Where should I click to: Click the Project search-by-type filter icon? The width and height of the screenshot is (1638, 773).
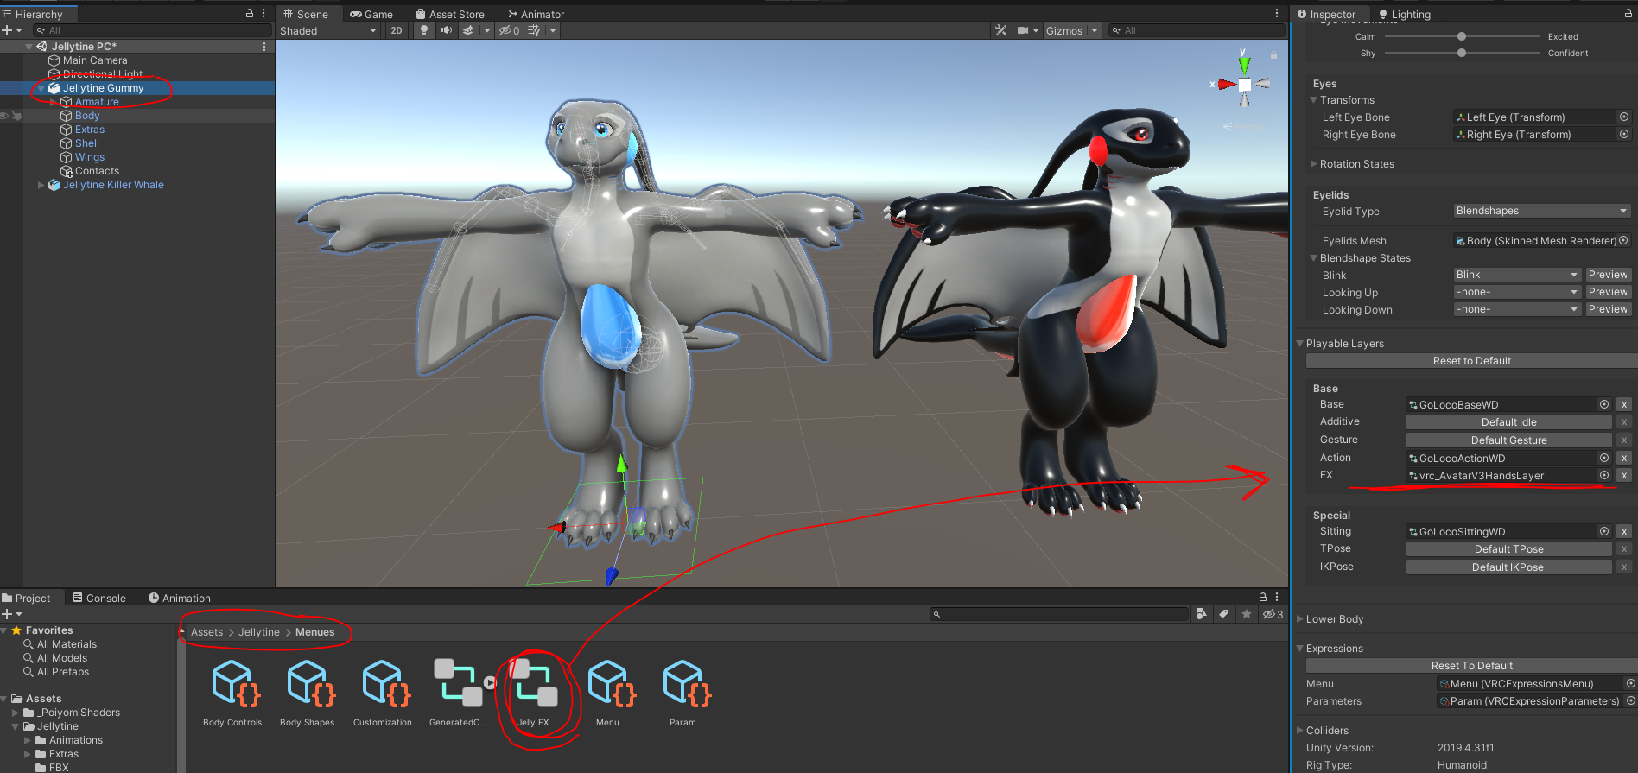pos(1201,614)
